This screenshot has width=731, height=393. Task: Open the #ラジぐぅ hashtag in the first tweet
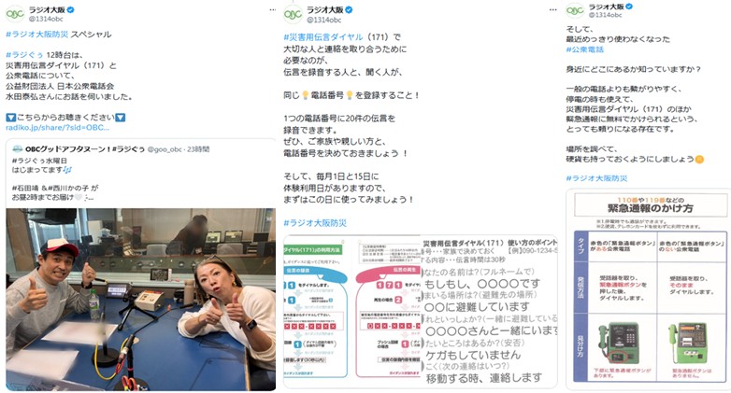(x=24, y=54)
